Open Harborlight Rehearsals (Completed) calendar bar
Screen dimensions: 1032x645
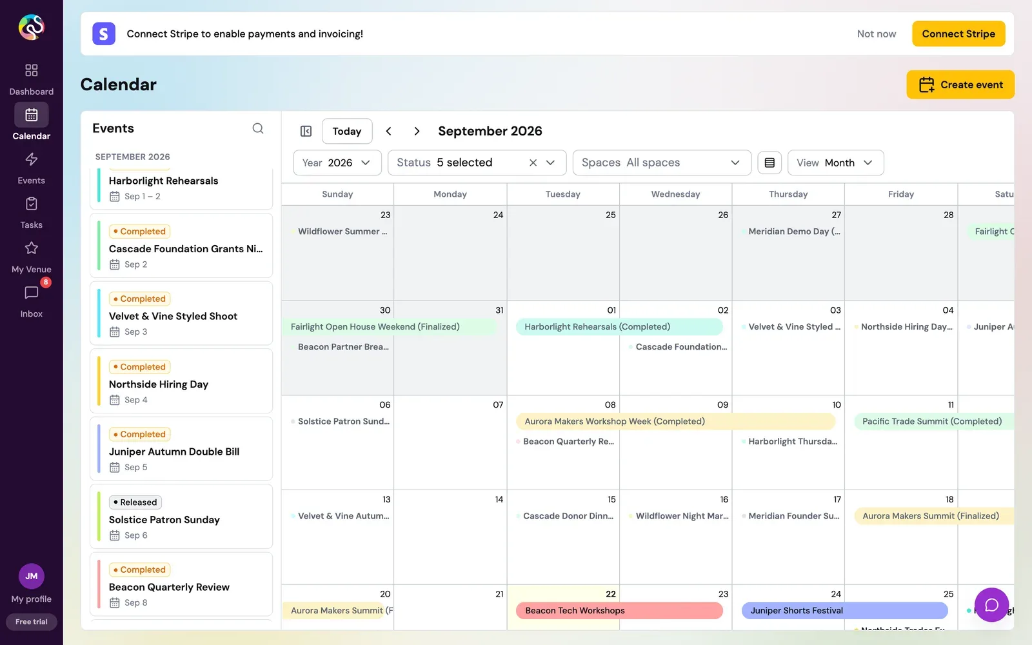[619, 327]
